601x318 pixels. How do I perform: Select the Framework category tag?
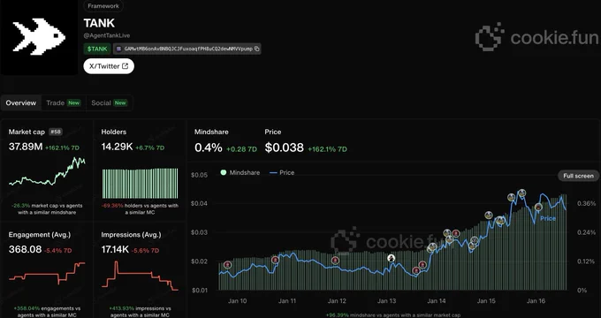[103, 6]
